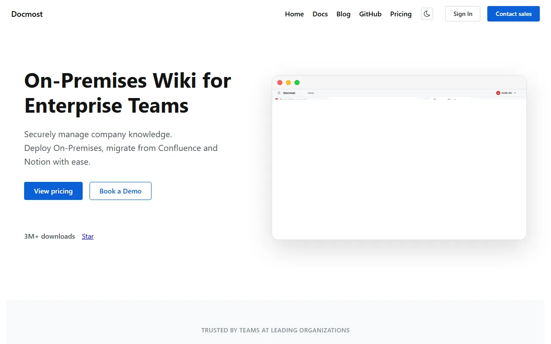Select the Book a Demo button
This screenshot has height=344, width=551.
(x=121, y=191)
